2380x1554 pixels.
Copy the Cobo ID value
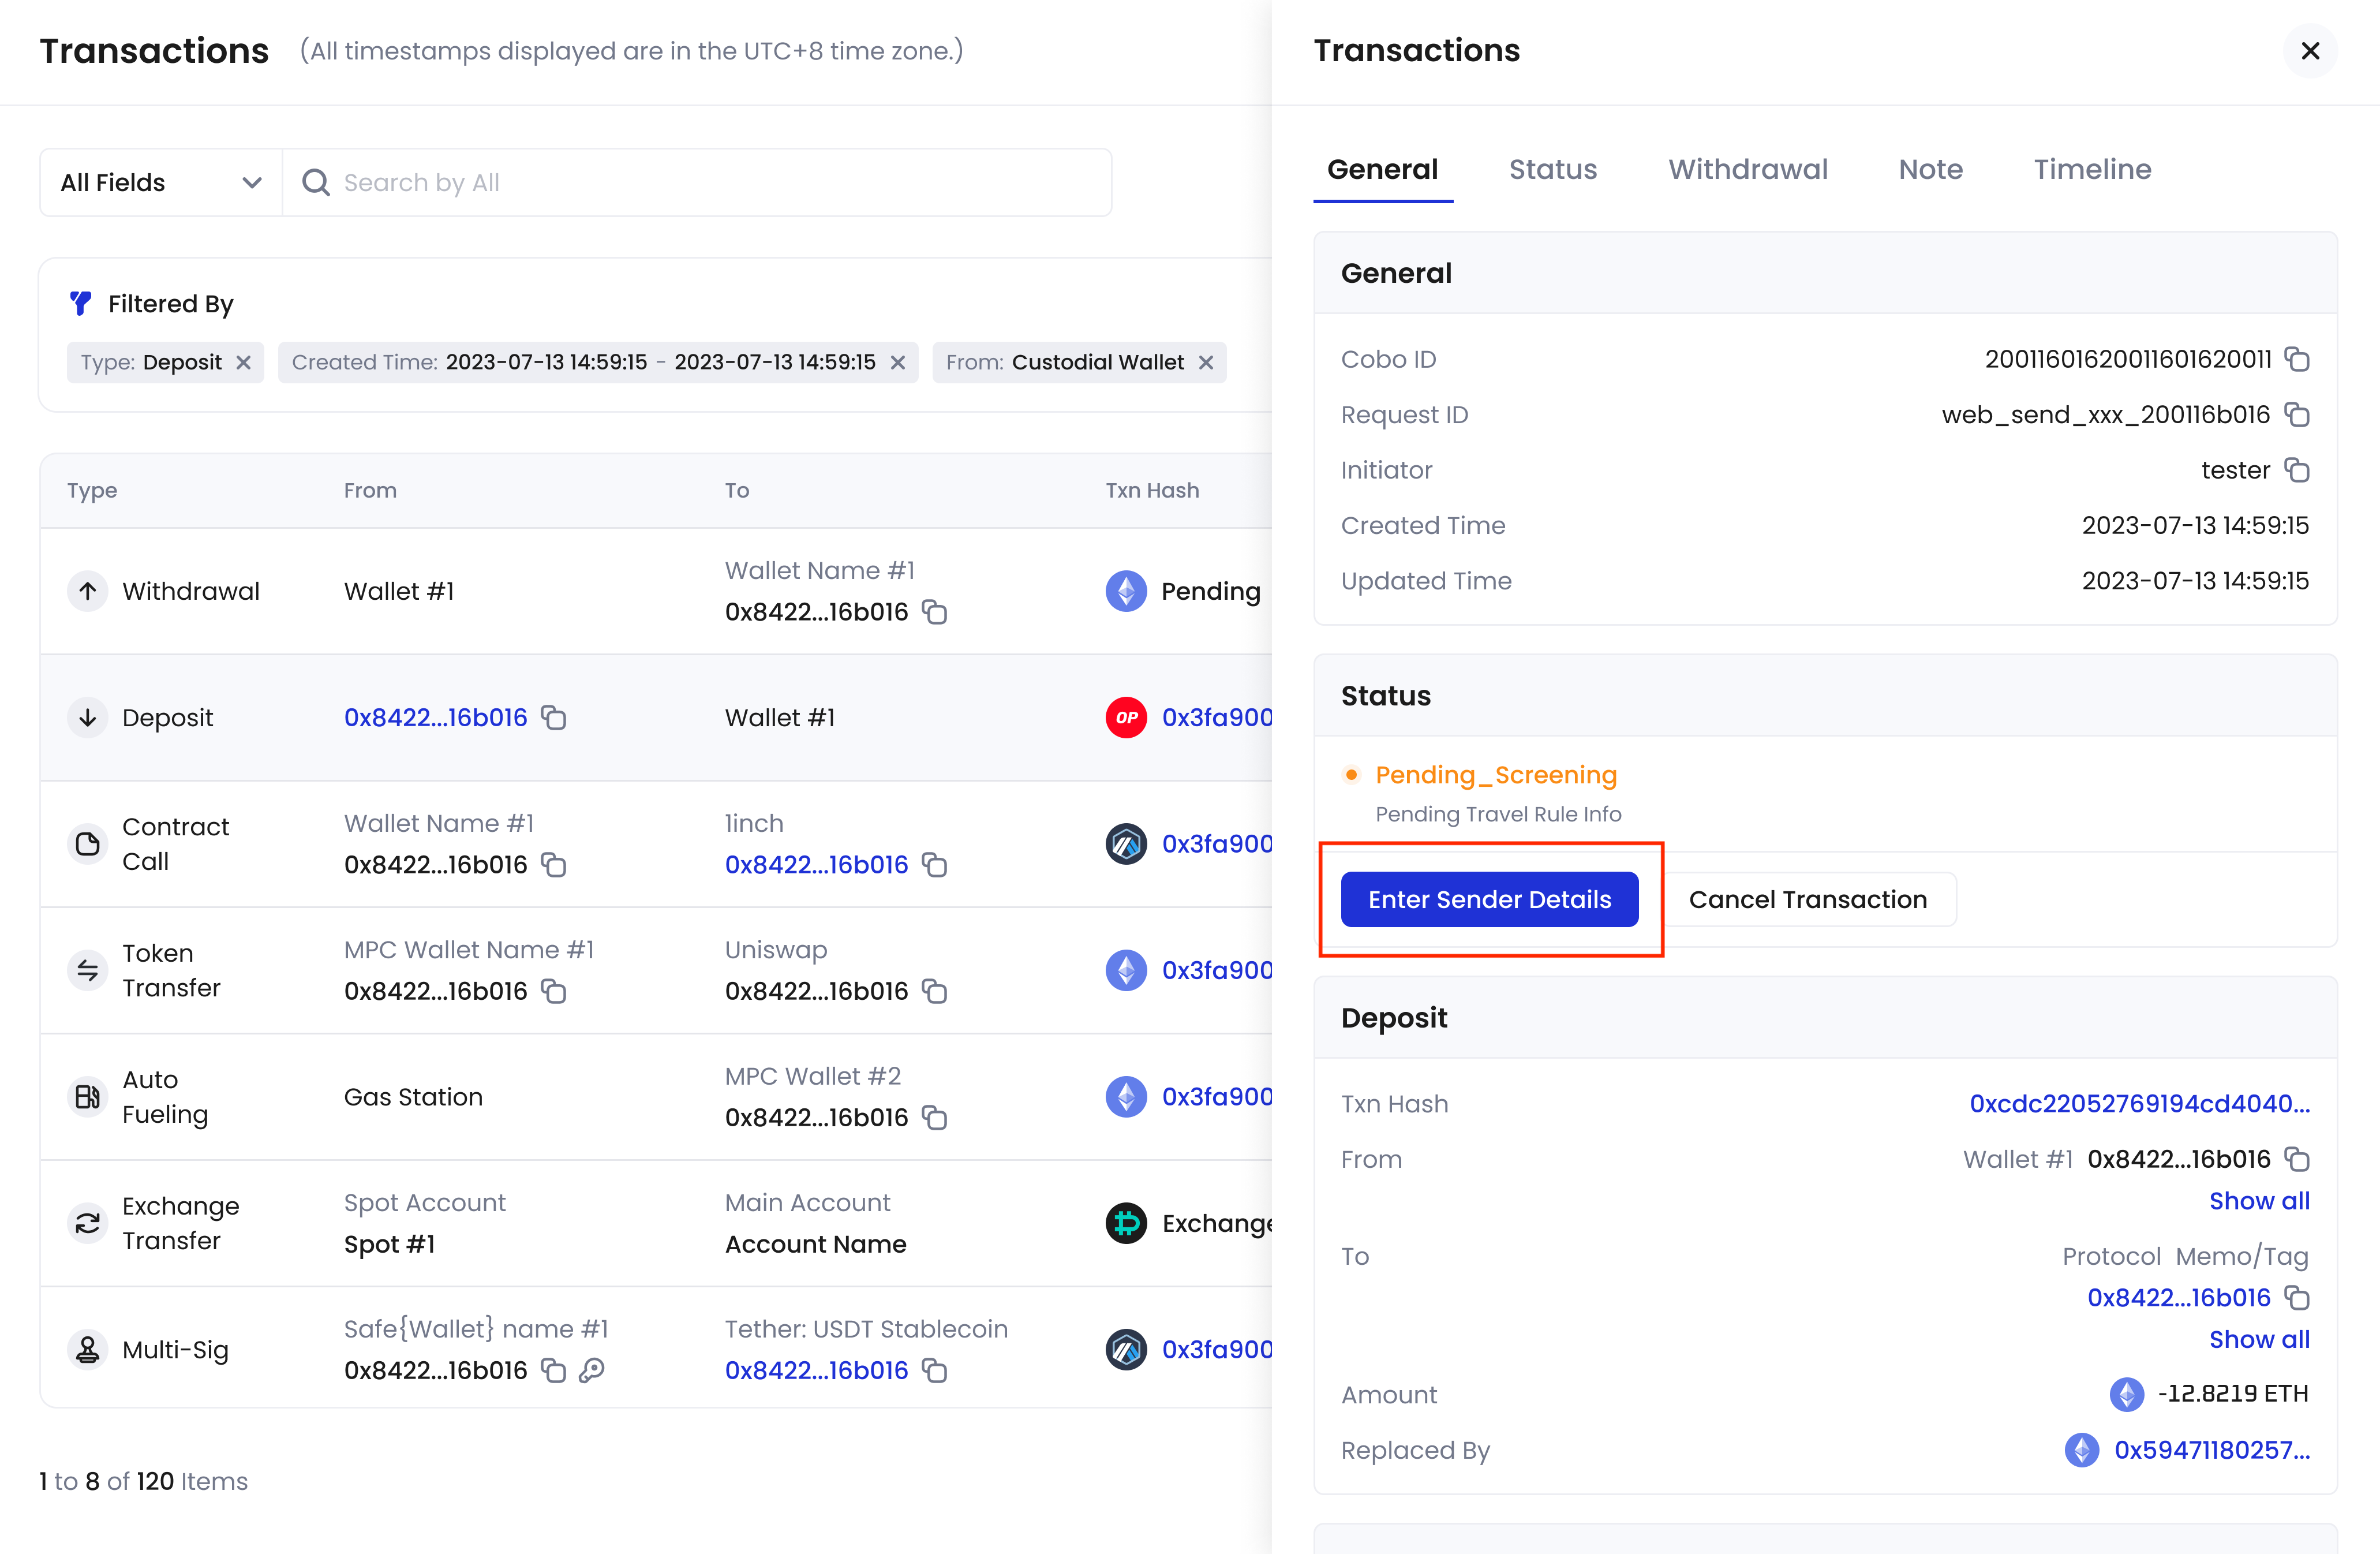2297,359
